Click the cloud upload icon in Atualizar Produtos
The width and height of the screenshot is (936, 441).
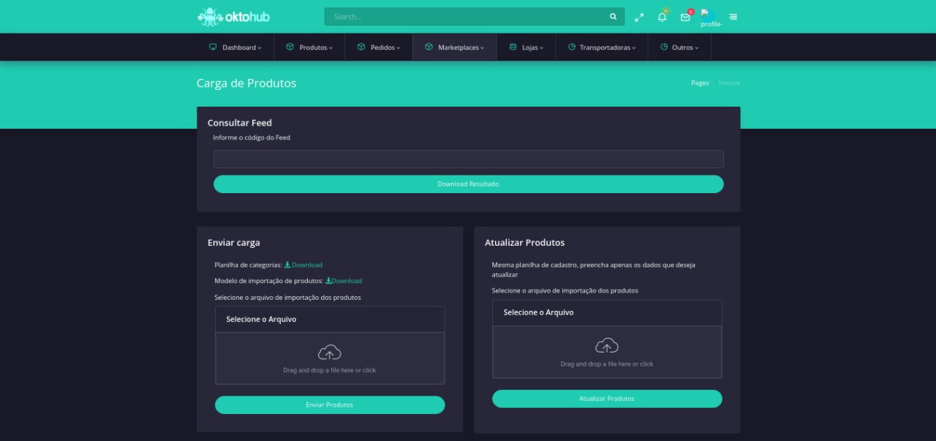[x=607, y=345]
